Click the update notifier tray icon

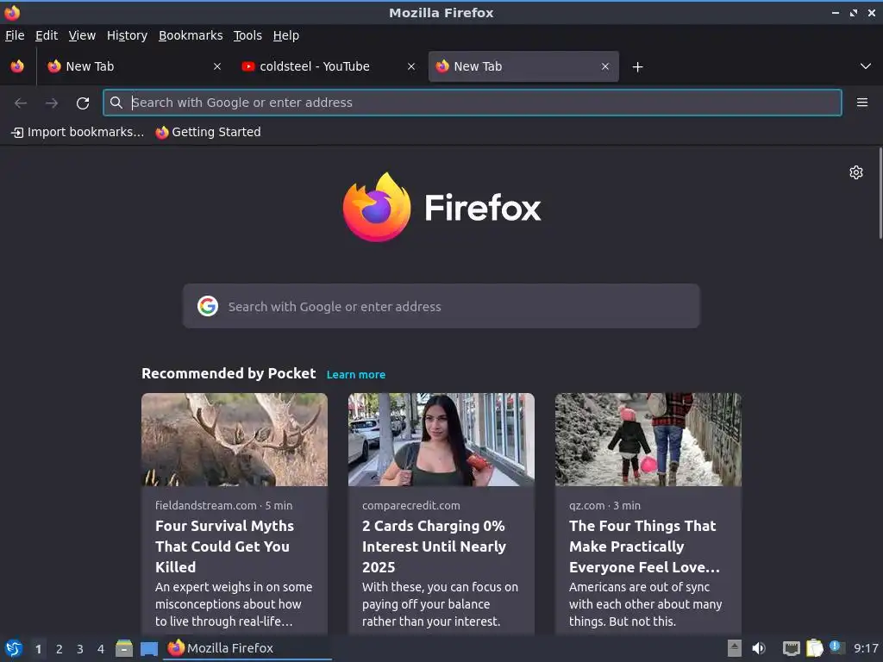836,648
